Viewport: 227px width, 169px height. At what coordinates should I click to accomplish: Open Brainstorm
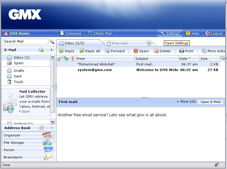point(28,157)
